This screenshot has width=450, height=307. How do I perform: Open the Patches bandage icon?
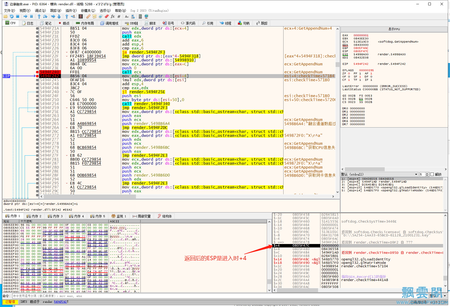(x=88, y=16)
